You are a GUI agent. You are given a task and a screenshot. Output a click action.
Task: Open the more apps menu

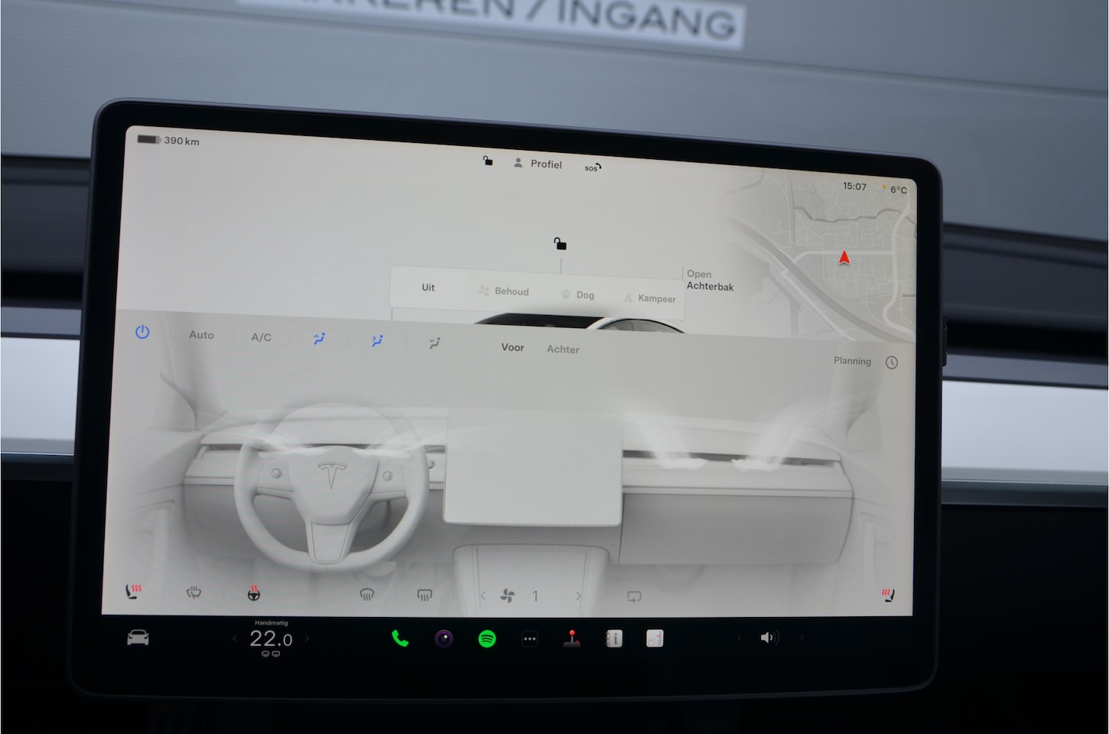(529, 639)
